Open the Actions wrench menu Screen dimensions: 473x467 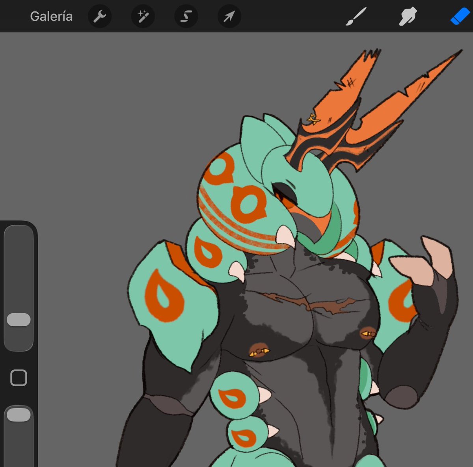tap(100, 16)
